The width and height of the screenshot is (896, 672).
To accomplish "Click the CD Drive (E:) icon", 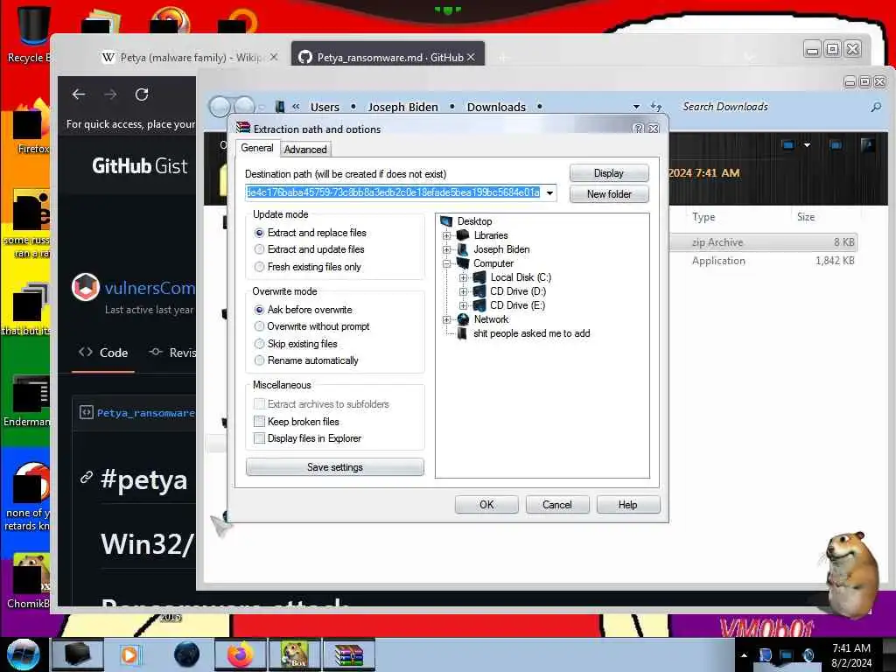I will pyautogui.click(x=479, y=305).
